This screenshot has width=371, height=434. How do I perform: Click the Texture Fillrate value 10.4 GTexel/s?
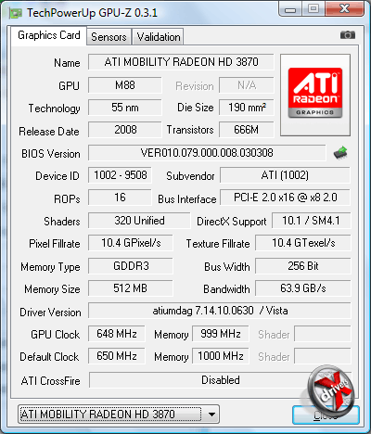pos(303,243)
